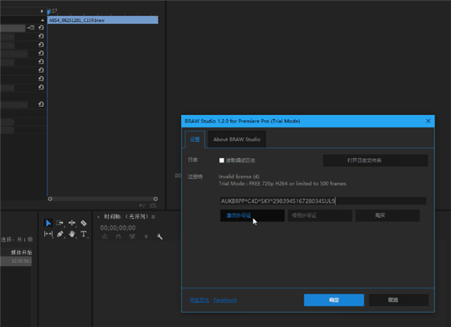
Task: Open timeline wrench settings
Action: coord(159,237)
